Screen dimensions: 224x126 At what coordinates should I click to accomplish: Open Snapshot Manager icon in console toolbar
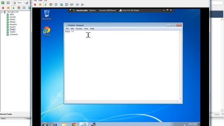pyautogui.click(x=66, y=5)
